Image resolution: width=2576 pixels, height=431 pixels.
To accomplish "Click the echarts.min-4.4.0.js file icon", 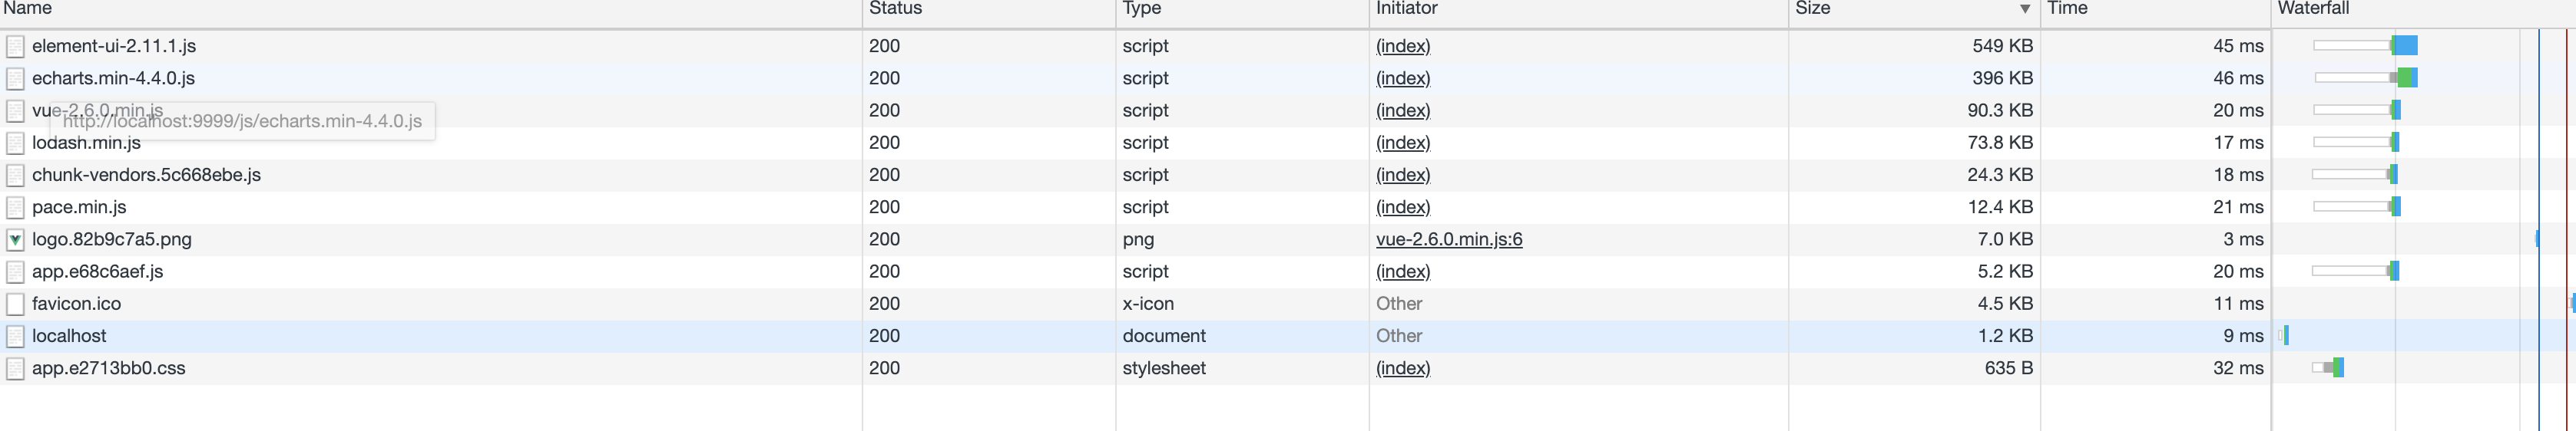I will [x=15, y=77].
